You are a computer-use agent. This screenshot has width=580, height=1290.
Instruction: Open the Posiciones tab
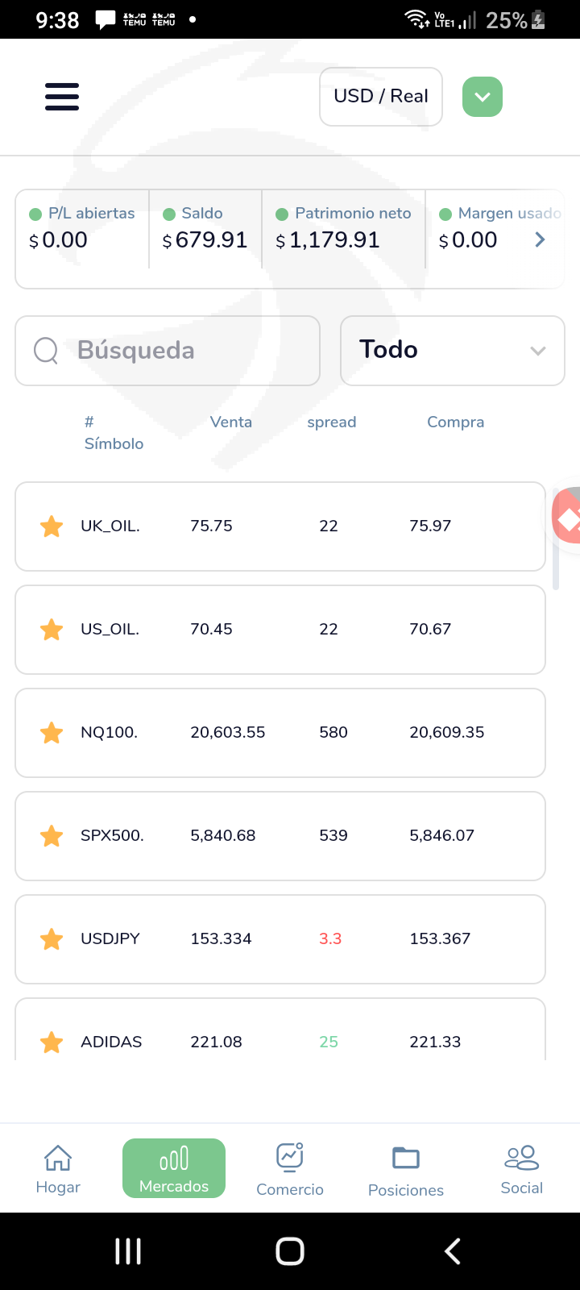pyautogui.click(x=406, y=1169)
